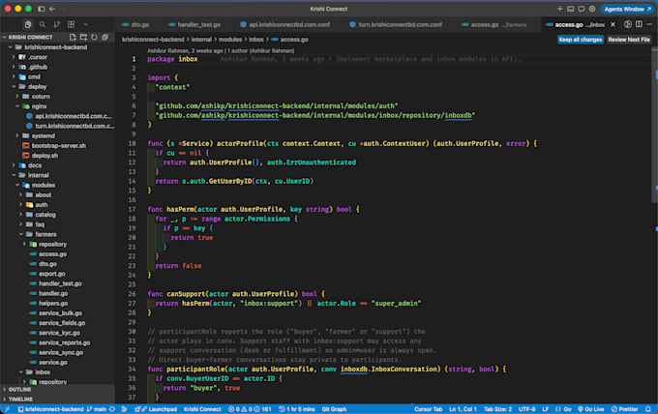The width and height of the screenshot is (658, 414).
Task: Open the editor More Actions ellipsis menu
Action: (649, 25)
